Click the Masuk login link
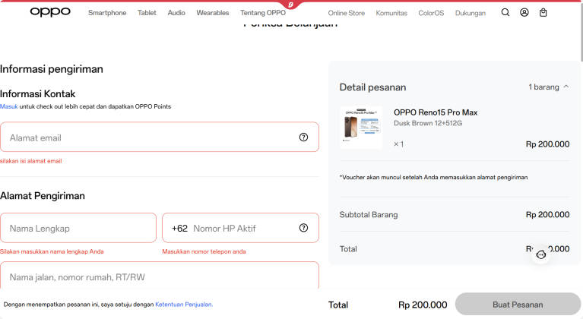 (x=9, y=106)
